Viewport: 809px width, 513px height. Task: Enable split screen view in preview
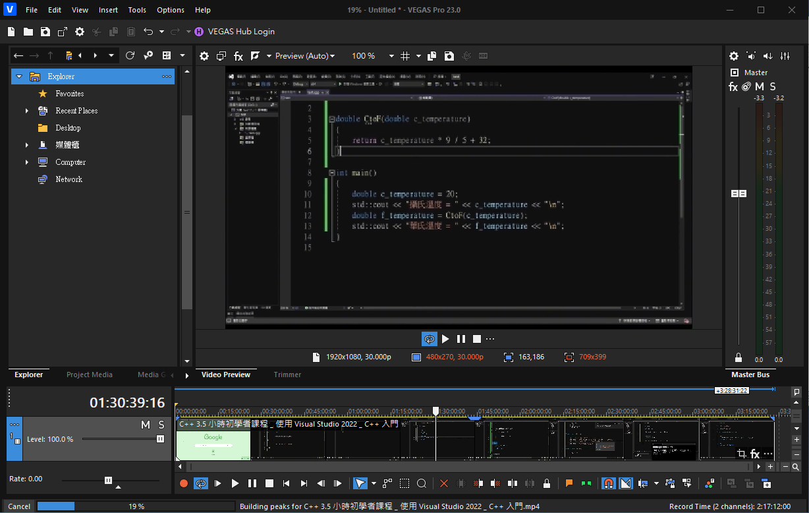click(255, 56)
